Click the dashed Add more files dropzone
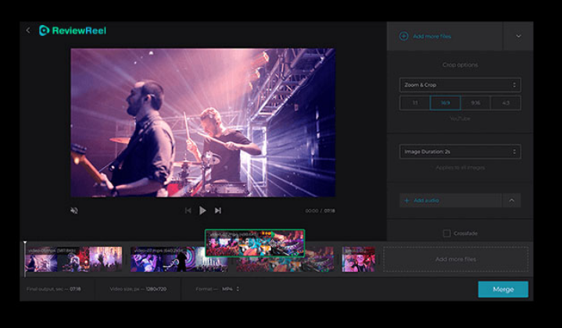 (456, 259)
